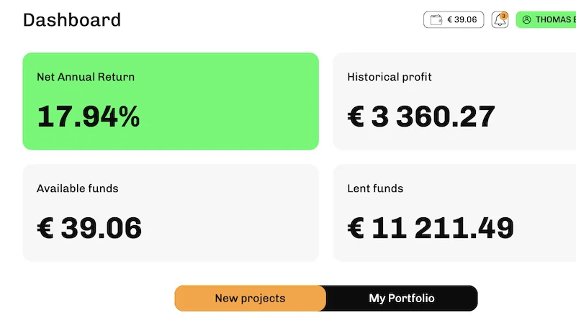The image size is (576, 318).
Task: Click the Net Annual Return label
Action: coord(86,77)
